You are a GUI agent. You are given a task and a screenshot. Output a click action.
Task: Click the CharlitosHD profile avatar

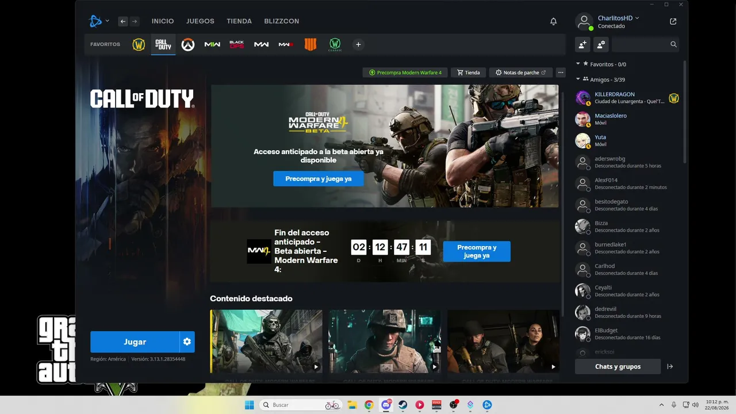(x=584, y=22)
